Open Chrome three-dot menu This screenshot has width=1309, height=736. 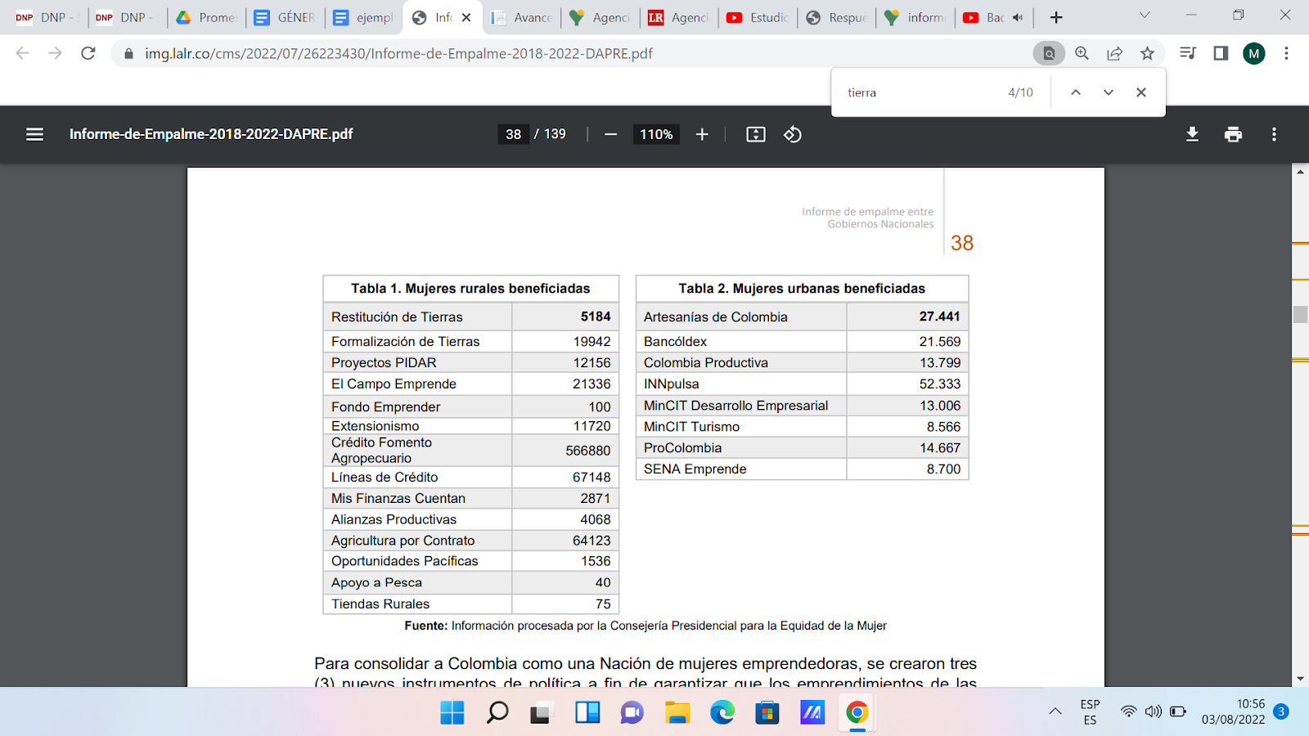point(1286,53)
